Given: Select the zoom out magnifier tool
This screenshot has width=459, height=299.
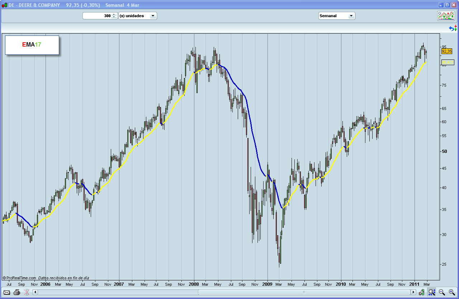Looking at the screenshot, I should coord(442,292).
